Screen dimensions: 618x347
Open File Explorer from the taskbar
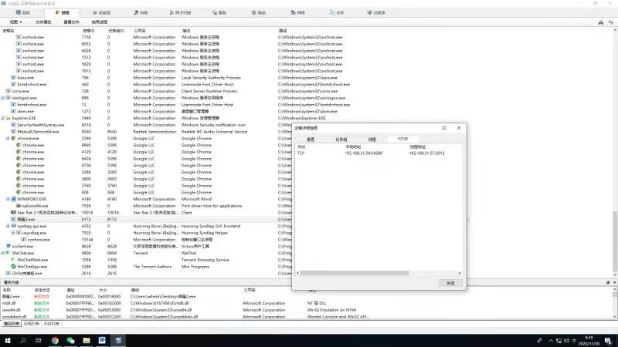87,340
